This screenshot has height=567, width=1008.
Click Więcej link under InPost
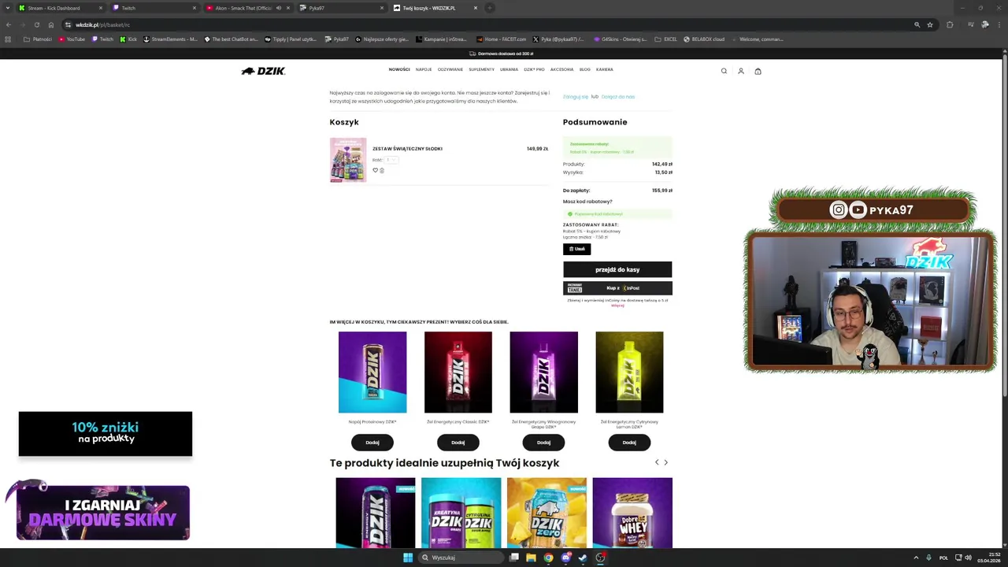(617, 306)
